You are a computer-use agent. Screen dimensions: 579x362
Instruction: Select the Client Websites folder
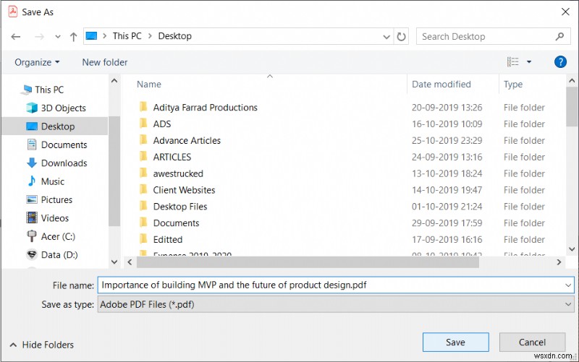coord(184,190)
